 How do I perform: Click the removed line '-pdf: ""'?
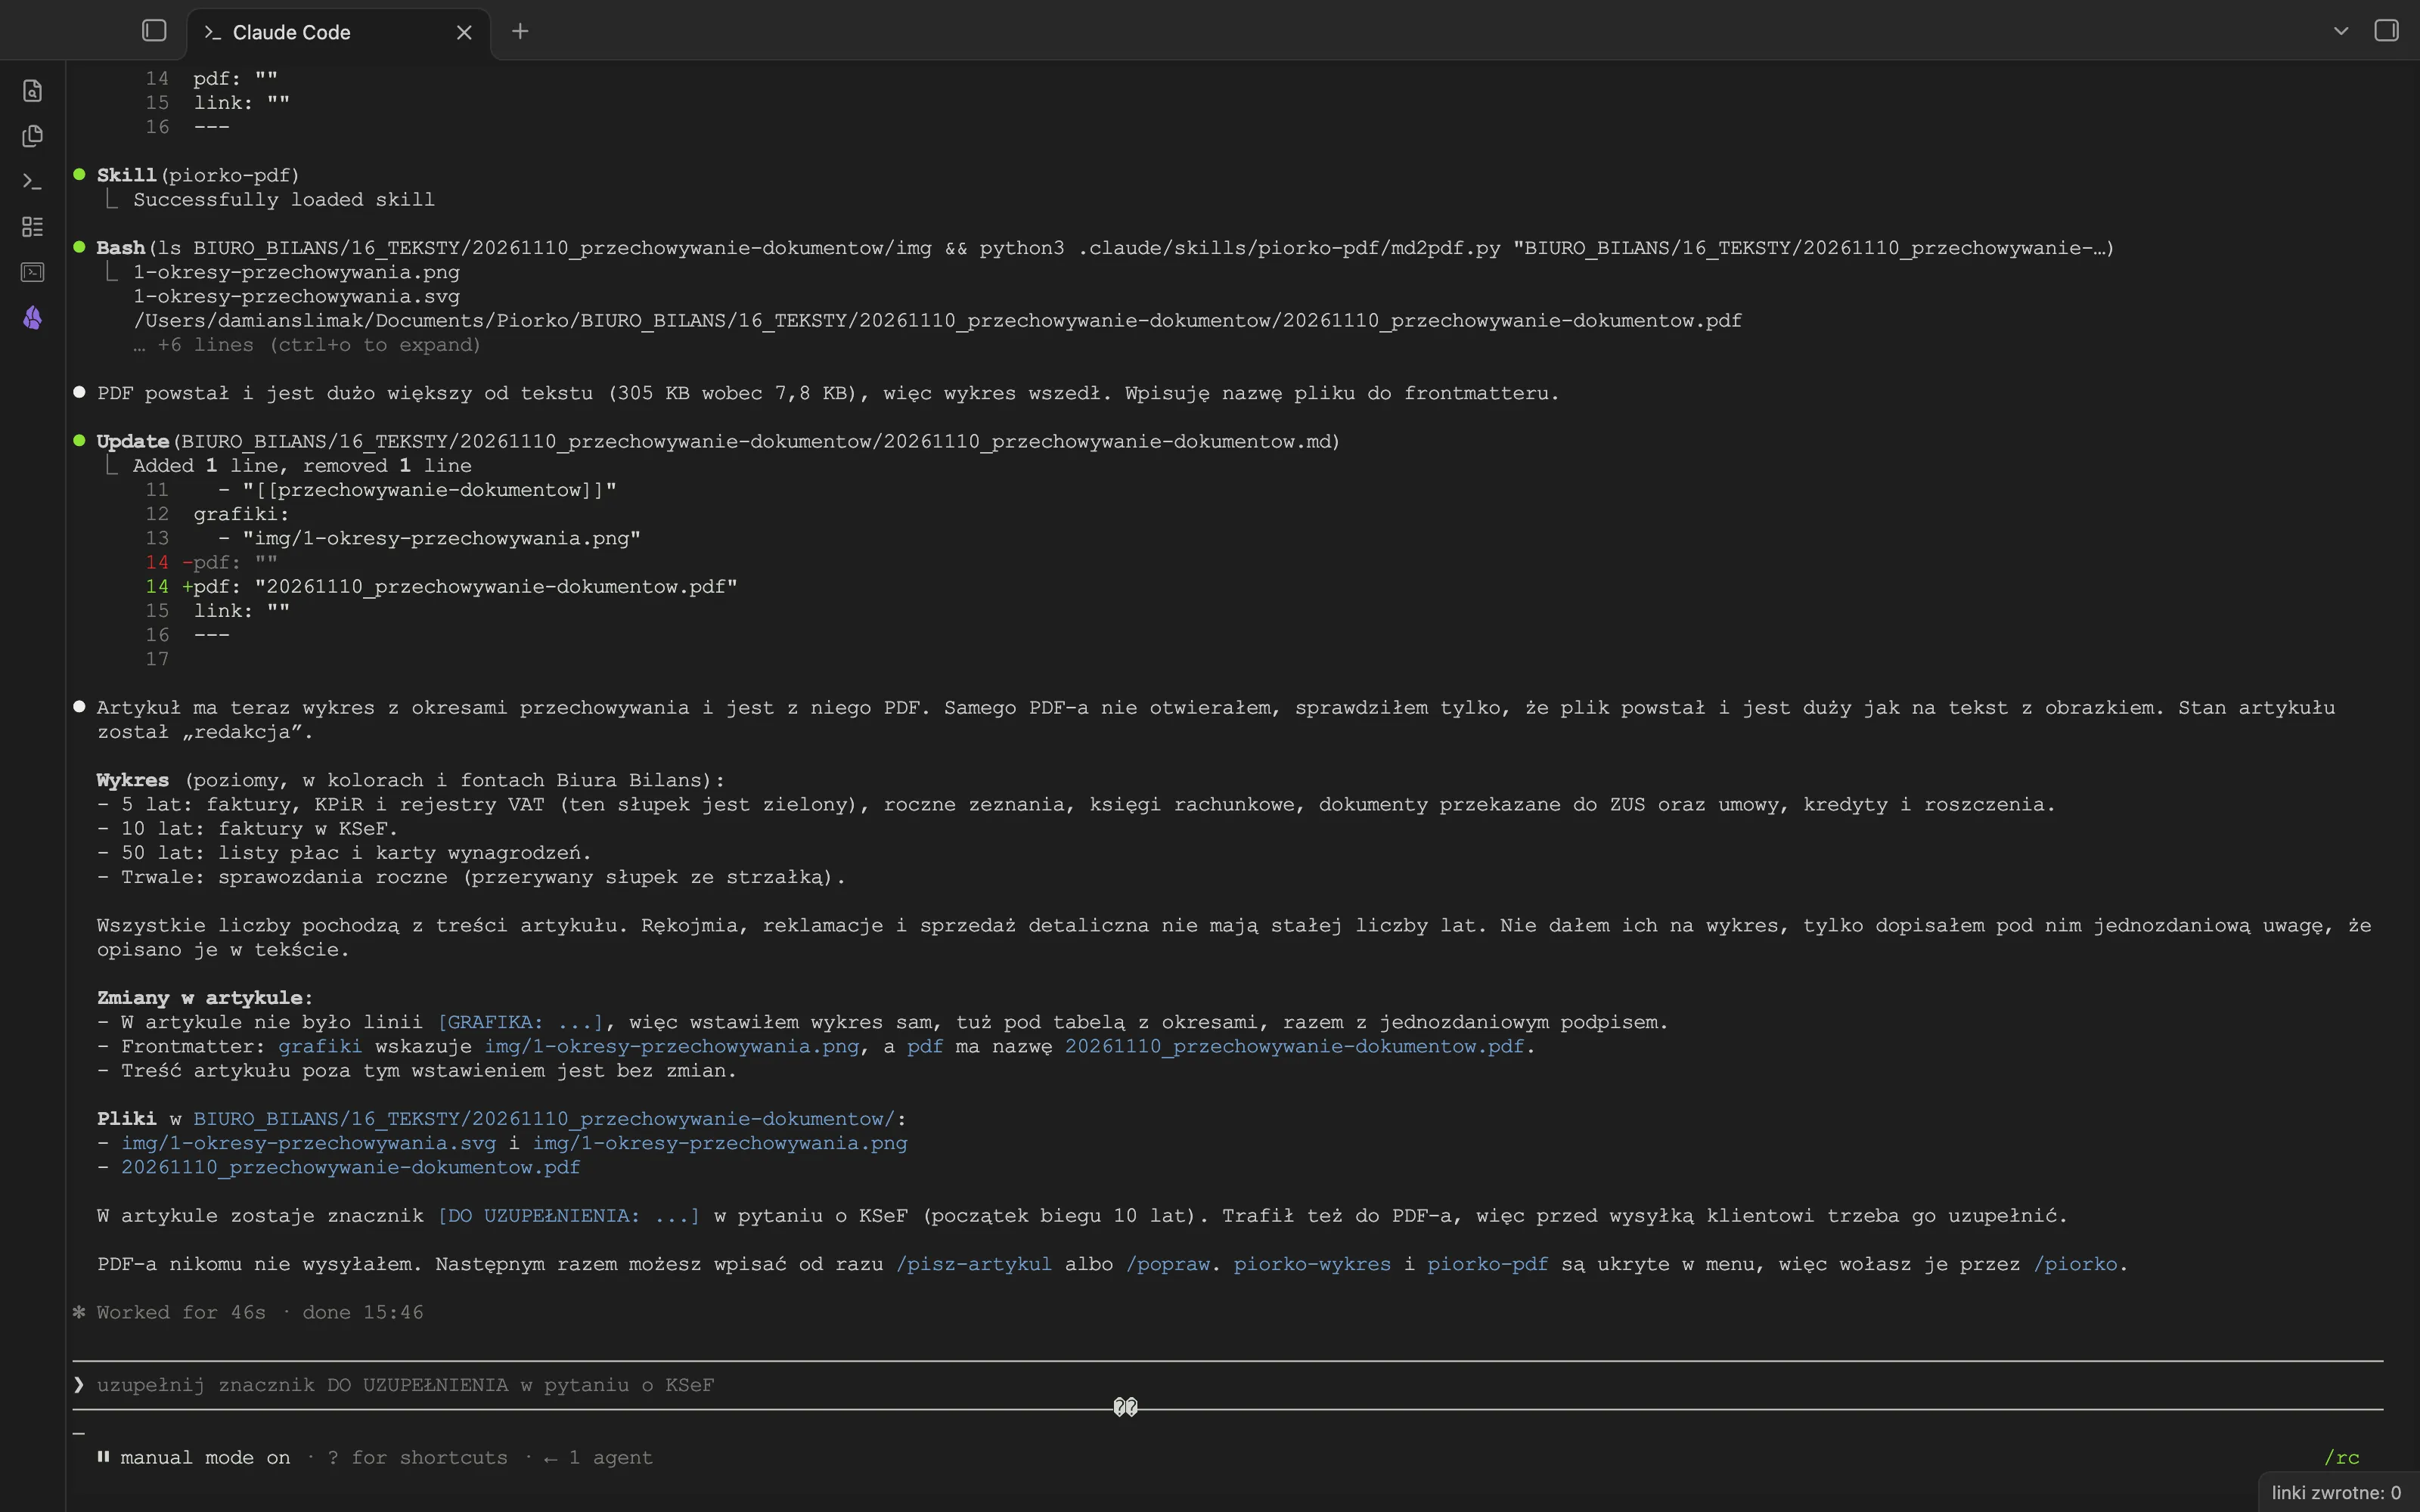(212, 562)
